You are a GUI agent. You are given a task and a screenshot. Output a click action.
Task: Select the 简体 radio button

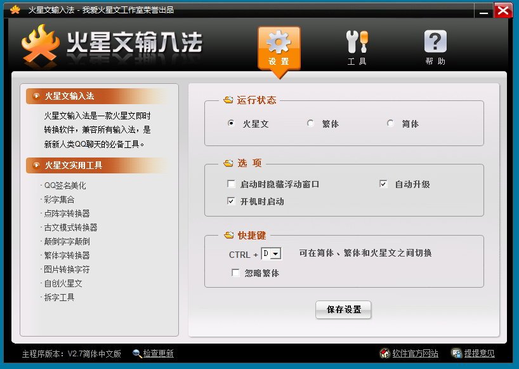click(x=390, y=123)
